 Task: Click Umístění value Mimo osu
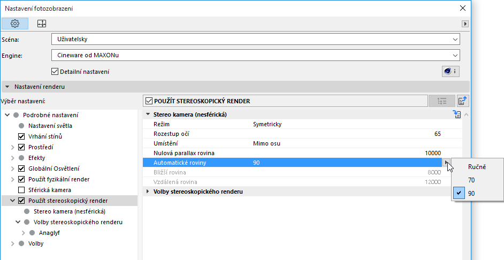267,143
